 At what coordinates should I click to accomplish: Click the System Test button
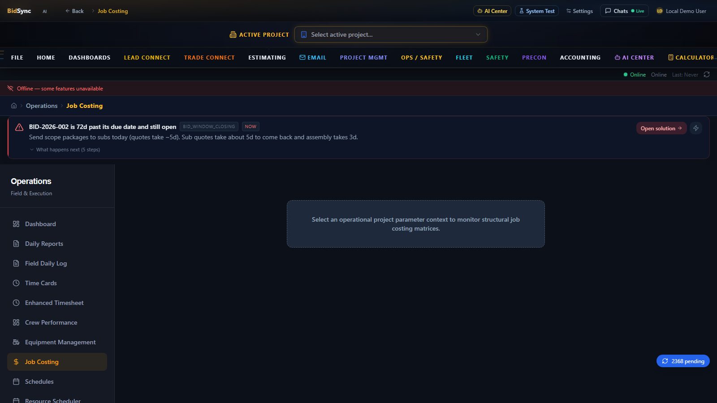(x=537, y=11)
